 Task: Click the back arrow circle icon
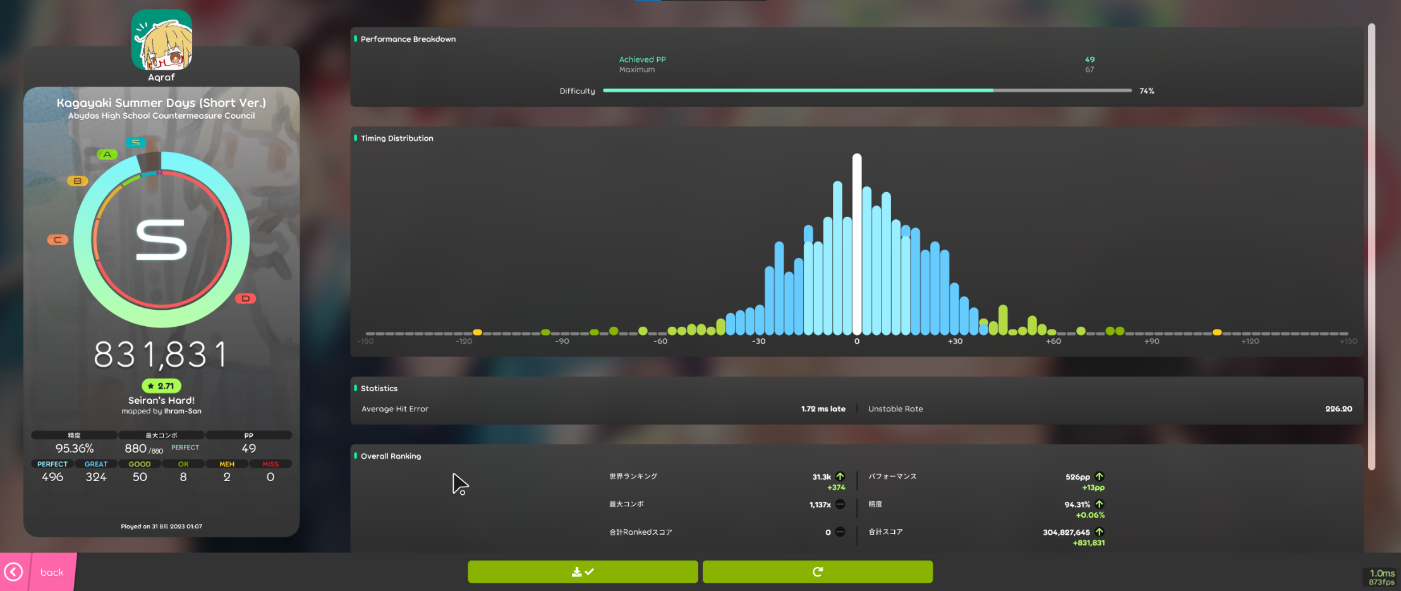point(14,572)
